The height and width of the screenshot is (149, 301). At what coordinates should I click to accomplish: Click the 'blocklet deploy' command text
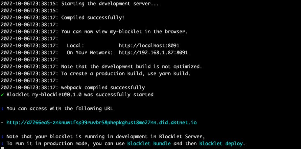[x=221, y=144]
